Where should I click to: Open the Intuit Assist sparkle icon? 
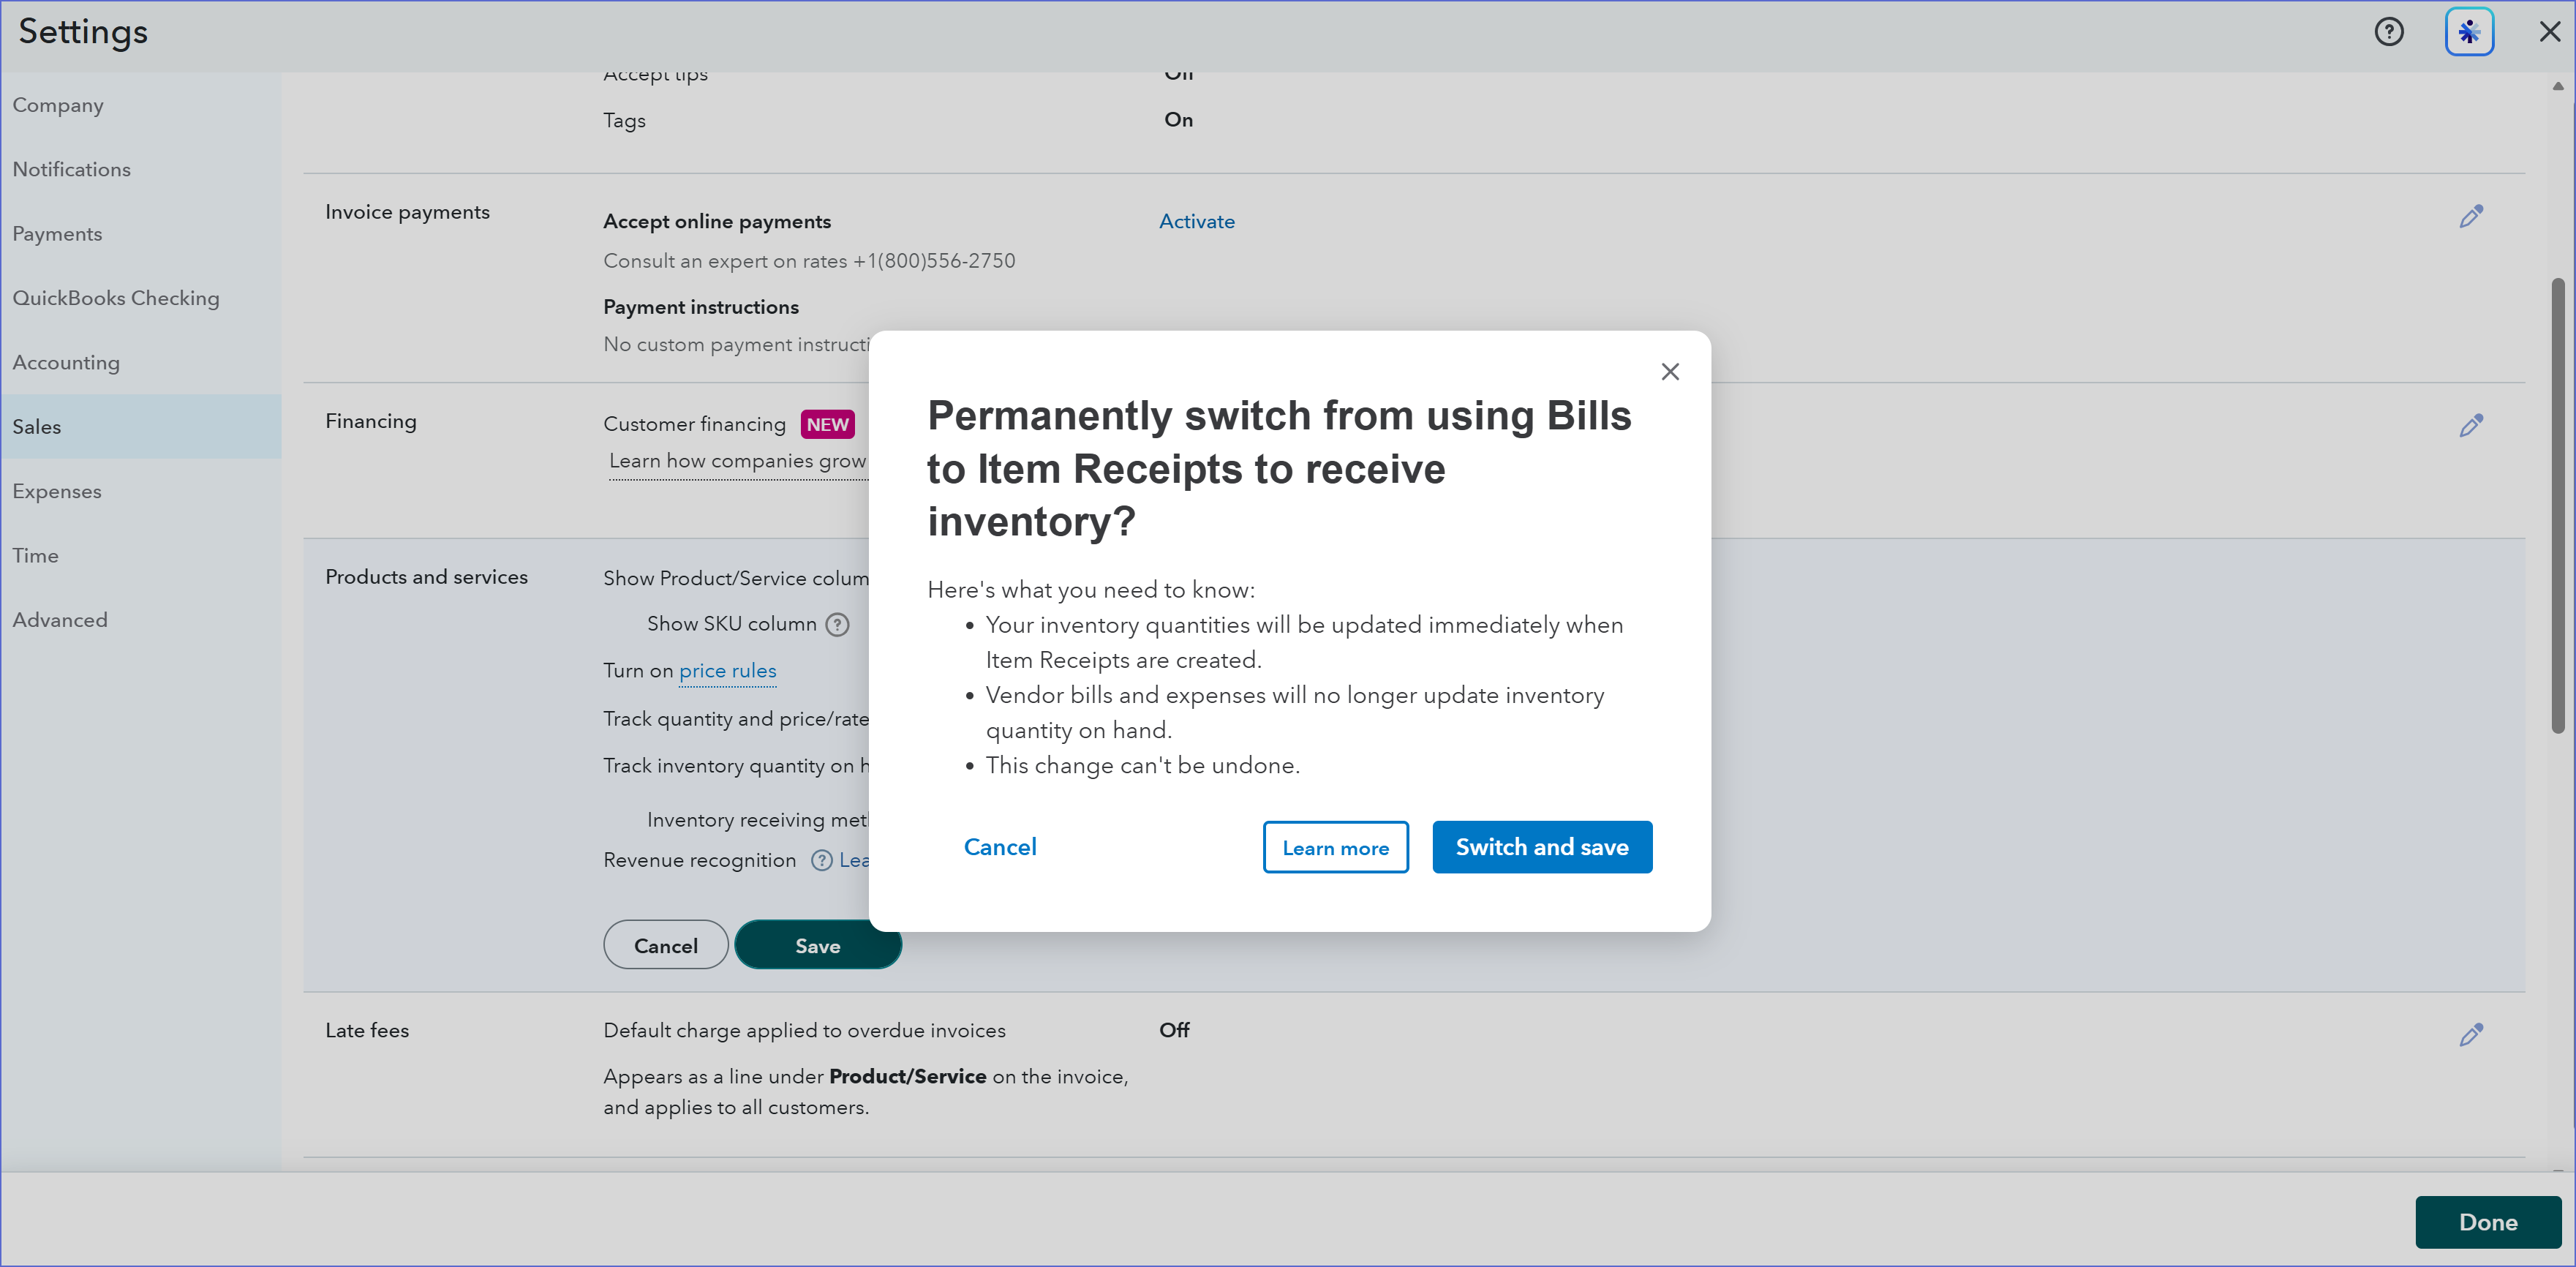(x=2469, y=32)
